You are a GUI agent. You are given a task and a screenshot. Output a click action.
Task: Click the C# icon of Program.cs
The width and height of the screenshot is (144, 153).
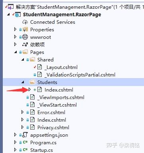(25, 142)
